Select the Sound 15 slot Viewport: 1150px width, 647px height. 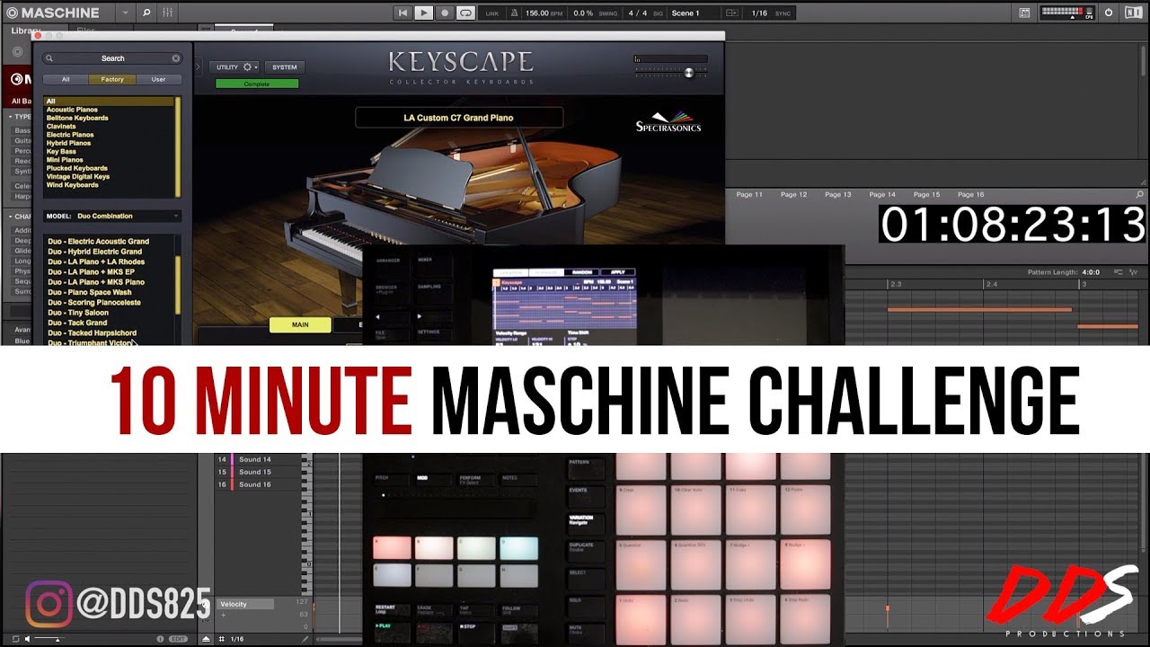[255, 472]
